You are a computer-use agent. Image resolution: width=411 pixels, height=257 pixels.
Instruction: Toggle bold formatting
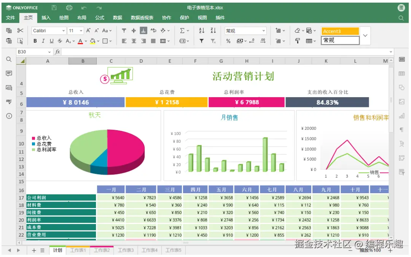tap(35, 41)
